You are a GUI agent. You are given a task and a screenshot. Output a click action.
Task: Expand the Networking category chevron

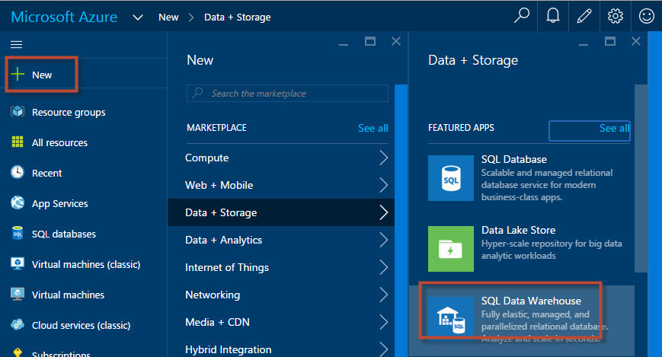click(383, 295)
